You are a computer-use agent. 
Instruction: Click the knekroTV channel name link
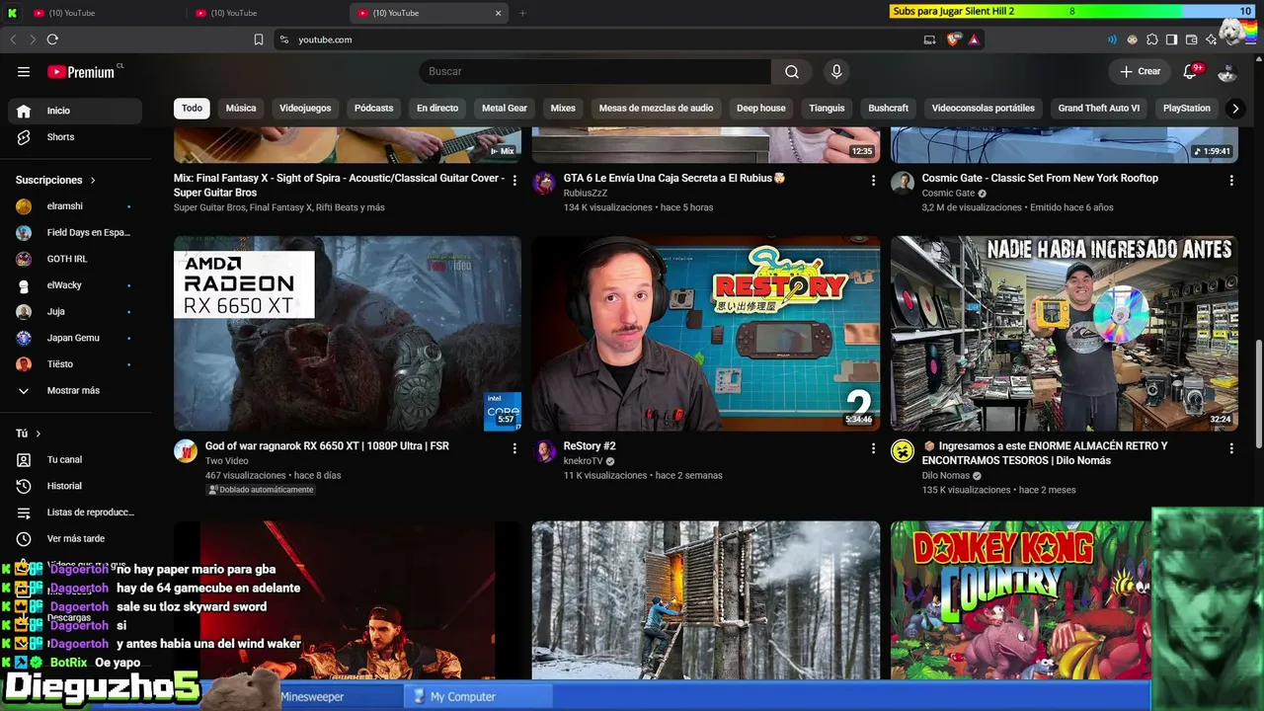point(583,461)
